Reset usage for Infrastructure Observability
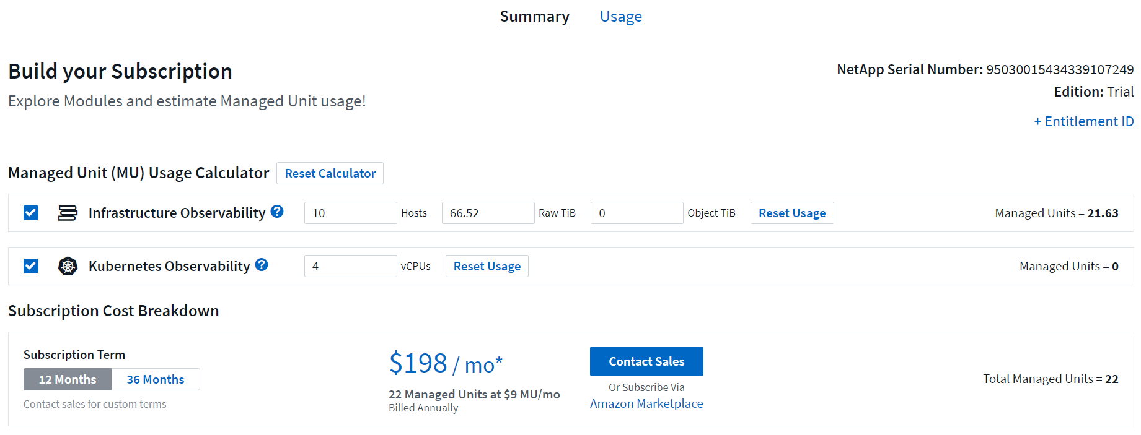Screen dimensions: 1141x435 pos(791,213)
